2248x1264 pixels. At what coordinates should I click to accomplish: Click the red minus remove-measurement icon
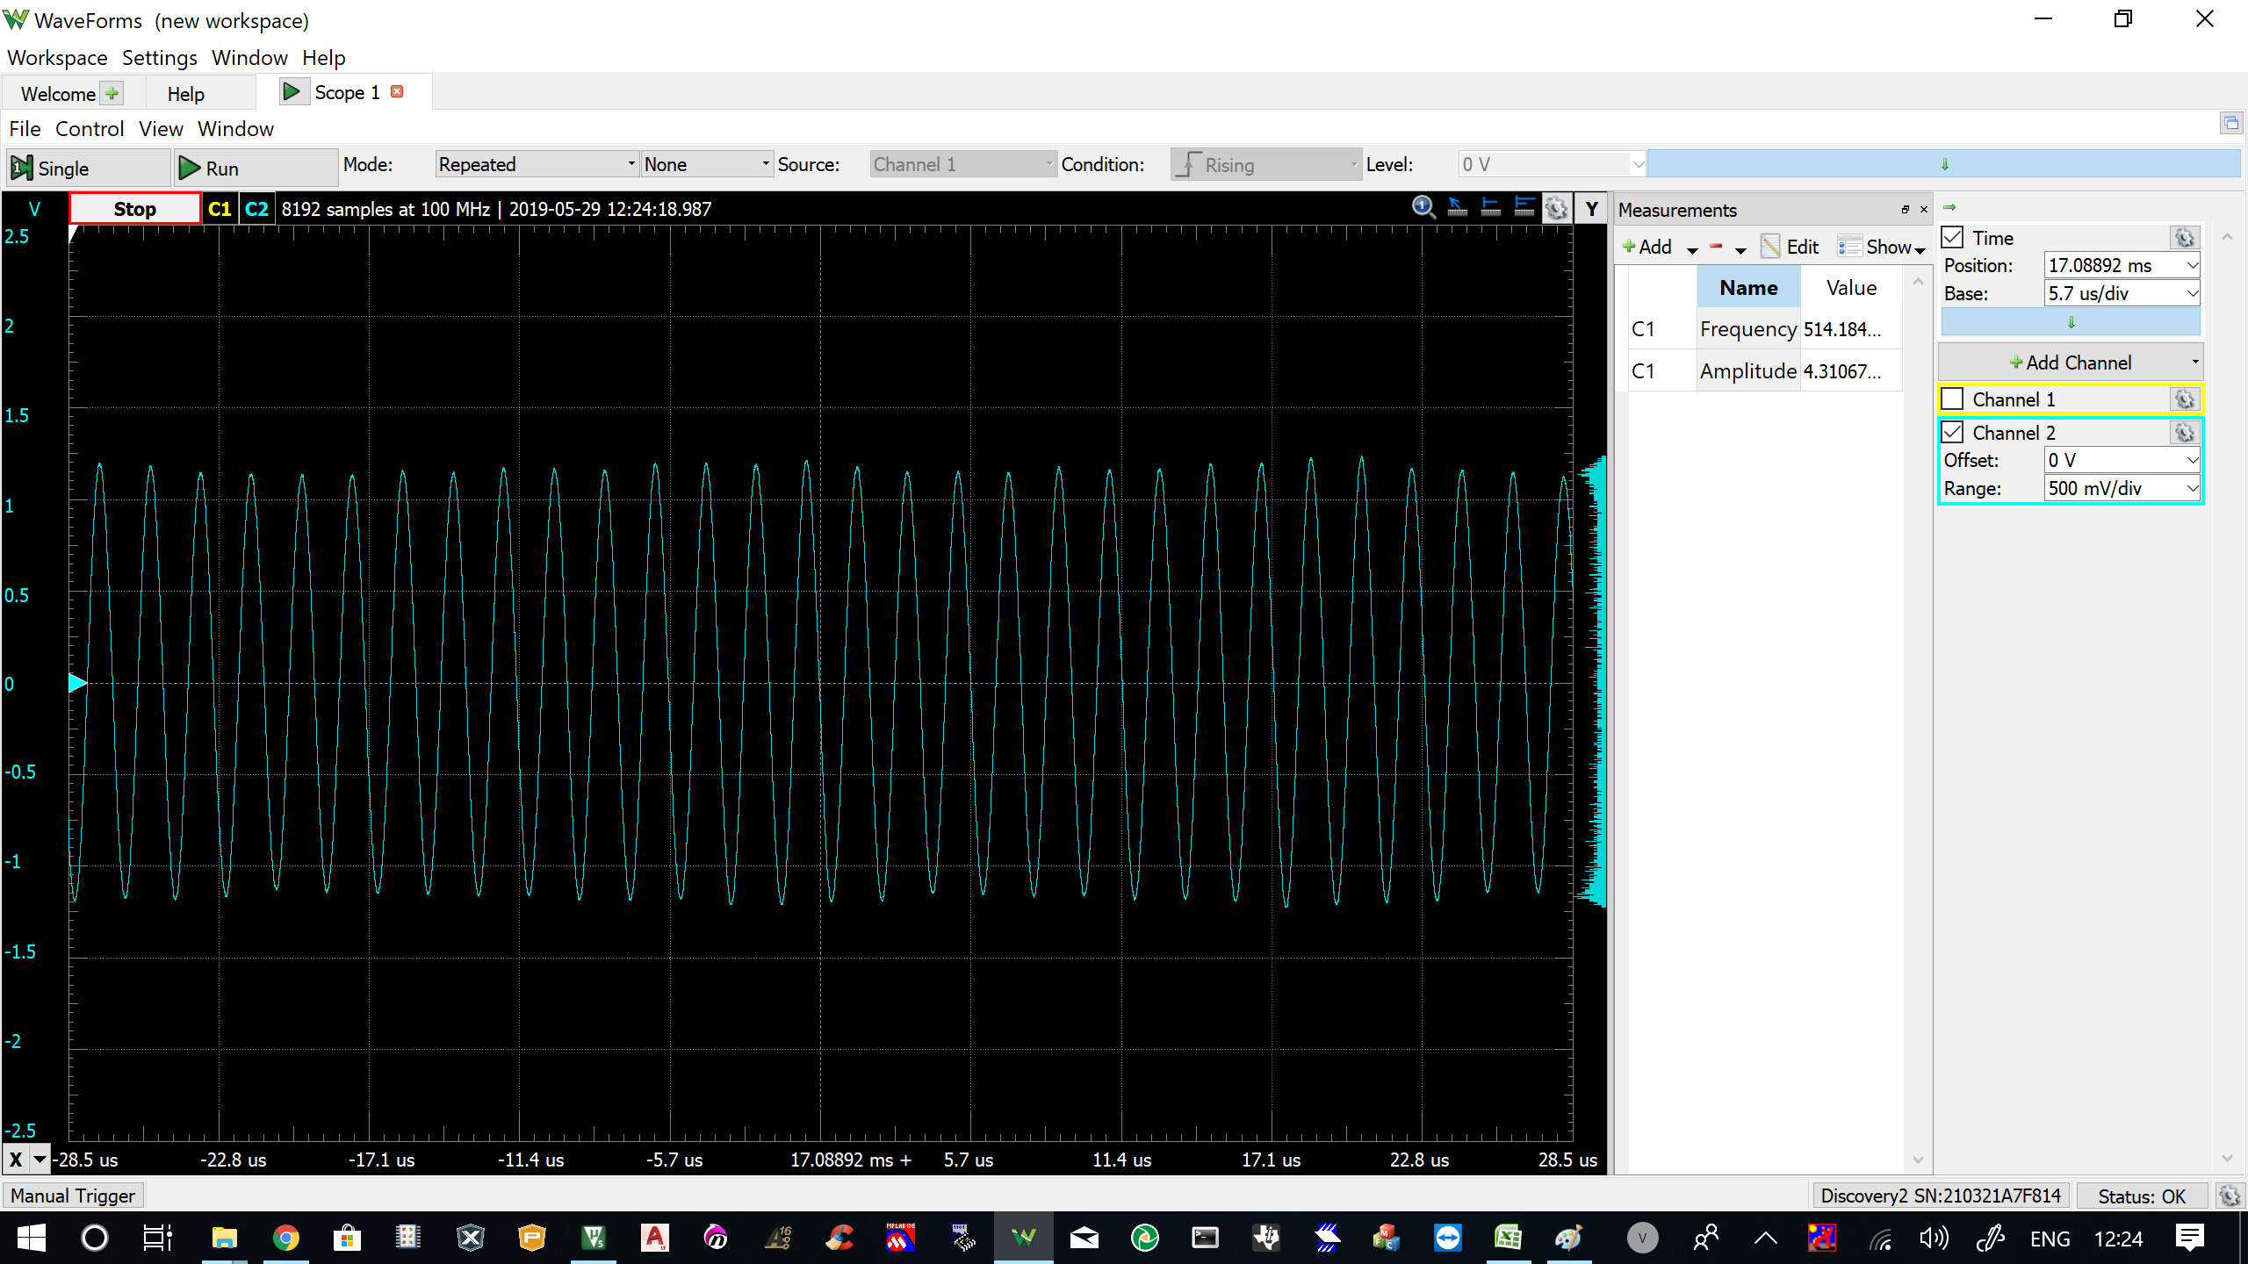click(x=1715, y=247)
